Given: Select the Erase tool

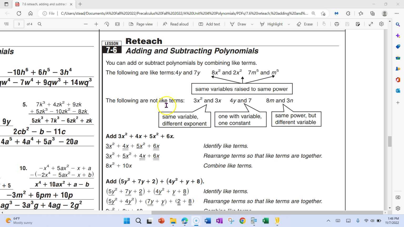Looking at the screenshot, I should click(x=305, y=24).
